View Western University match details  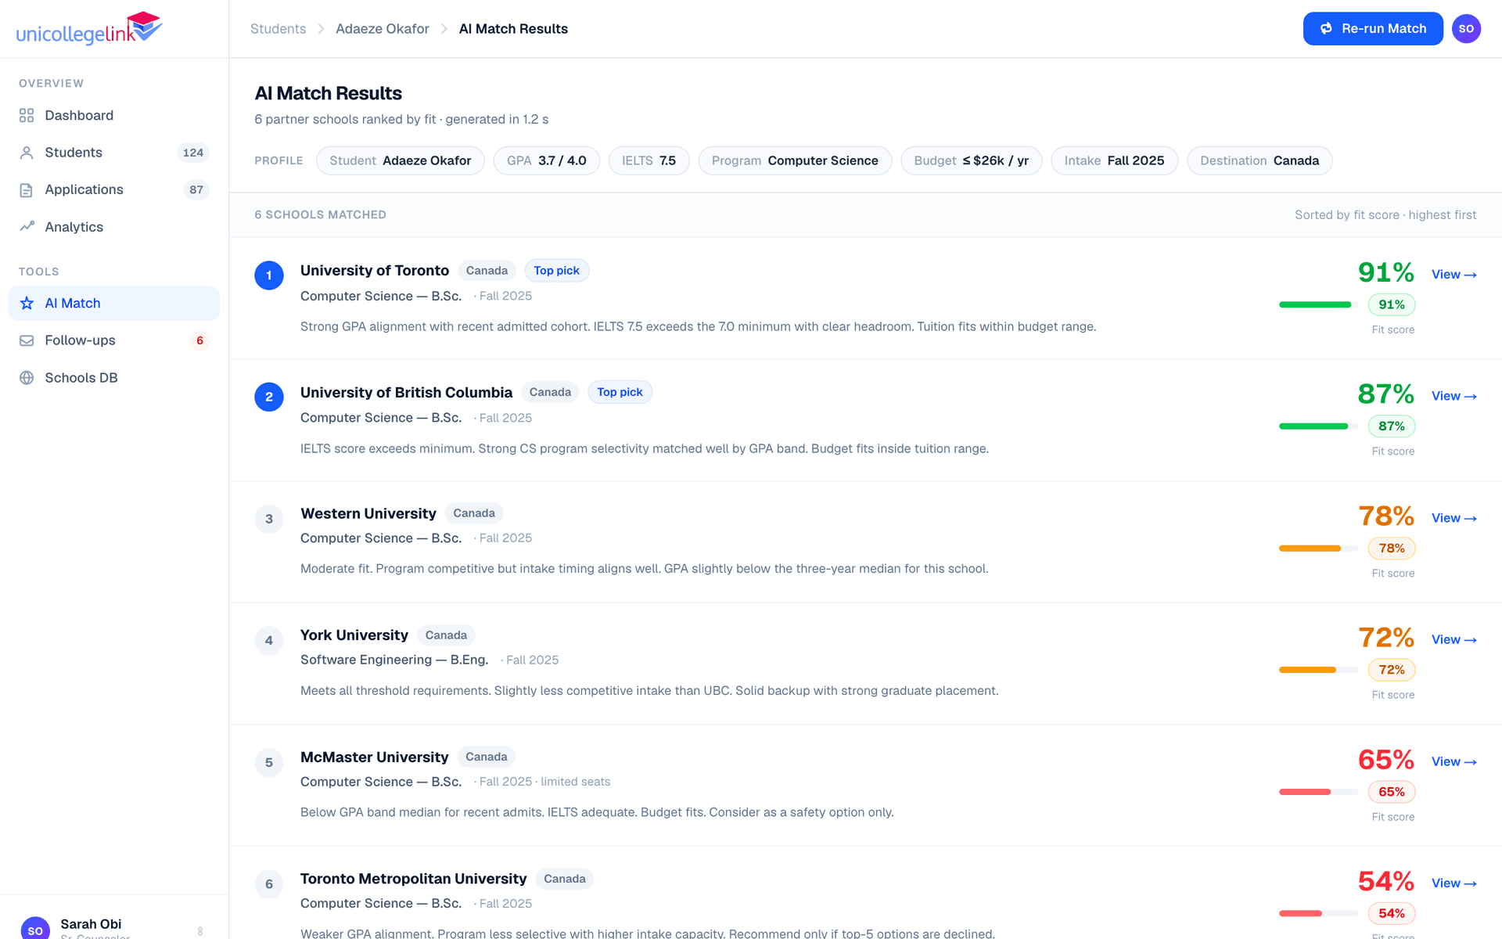1454,518
